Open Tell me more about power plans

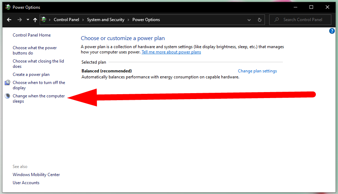click(x=171, y=52)
